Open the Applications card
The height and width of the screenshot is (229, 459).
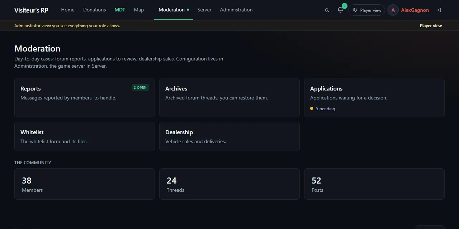[x=374, y=98]
